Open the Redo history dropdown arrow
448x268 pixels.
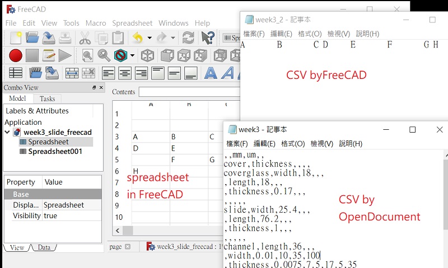173,38
